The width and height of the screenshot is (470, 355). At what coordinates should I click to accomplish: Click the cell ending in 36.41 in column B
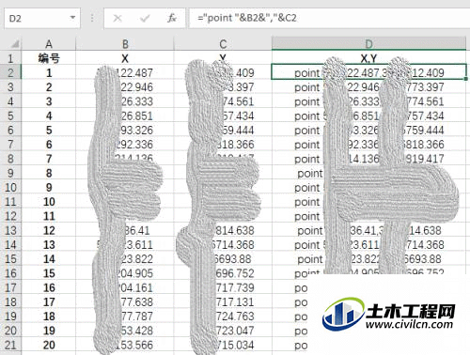tap(125, 230)
